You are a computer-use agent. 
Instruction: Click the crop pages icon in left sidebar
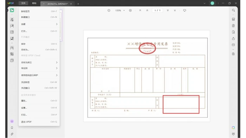click(12, 54)
